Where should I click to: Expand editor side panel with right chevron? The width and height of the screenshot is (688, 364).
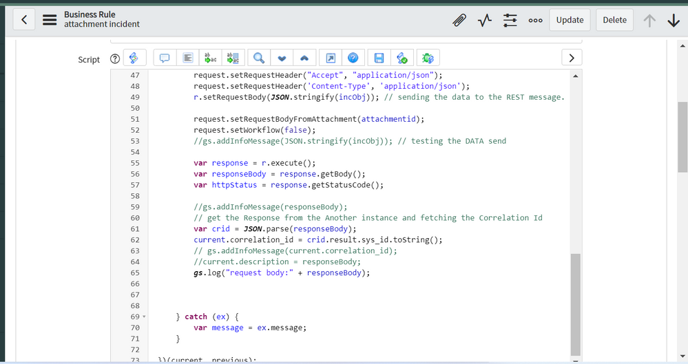[572, 58]
